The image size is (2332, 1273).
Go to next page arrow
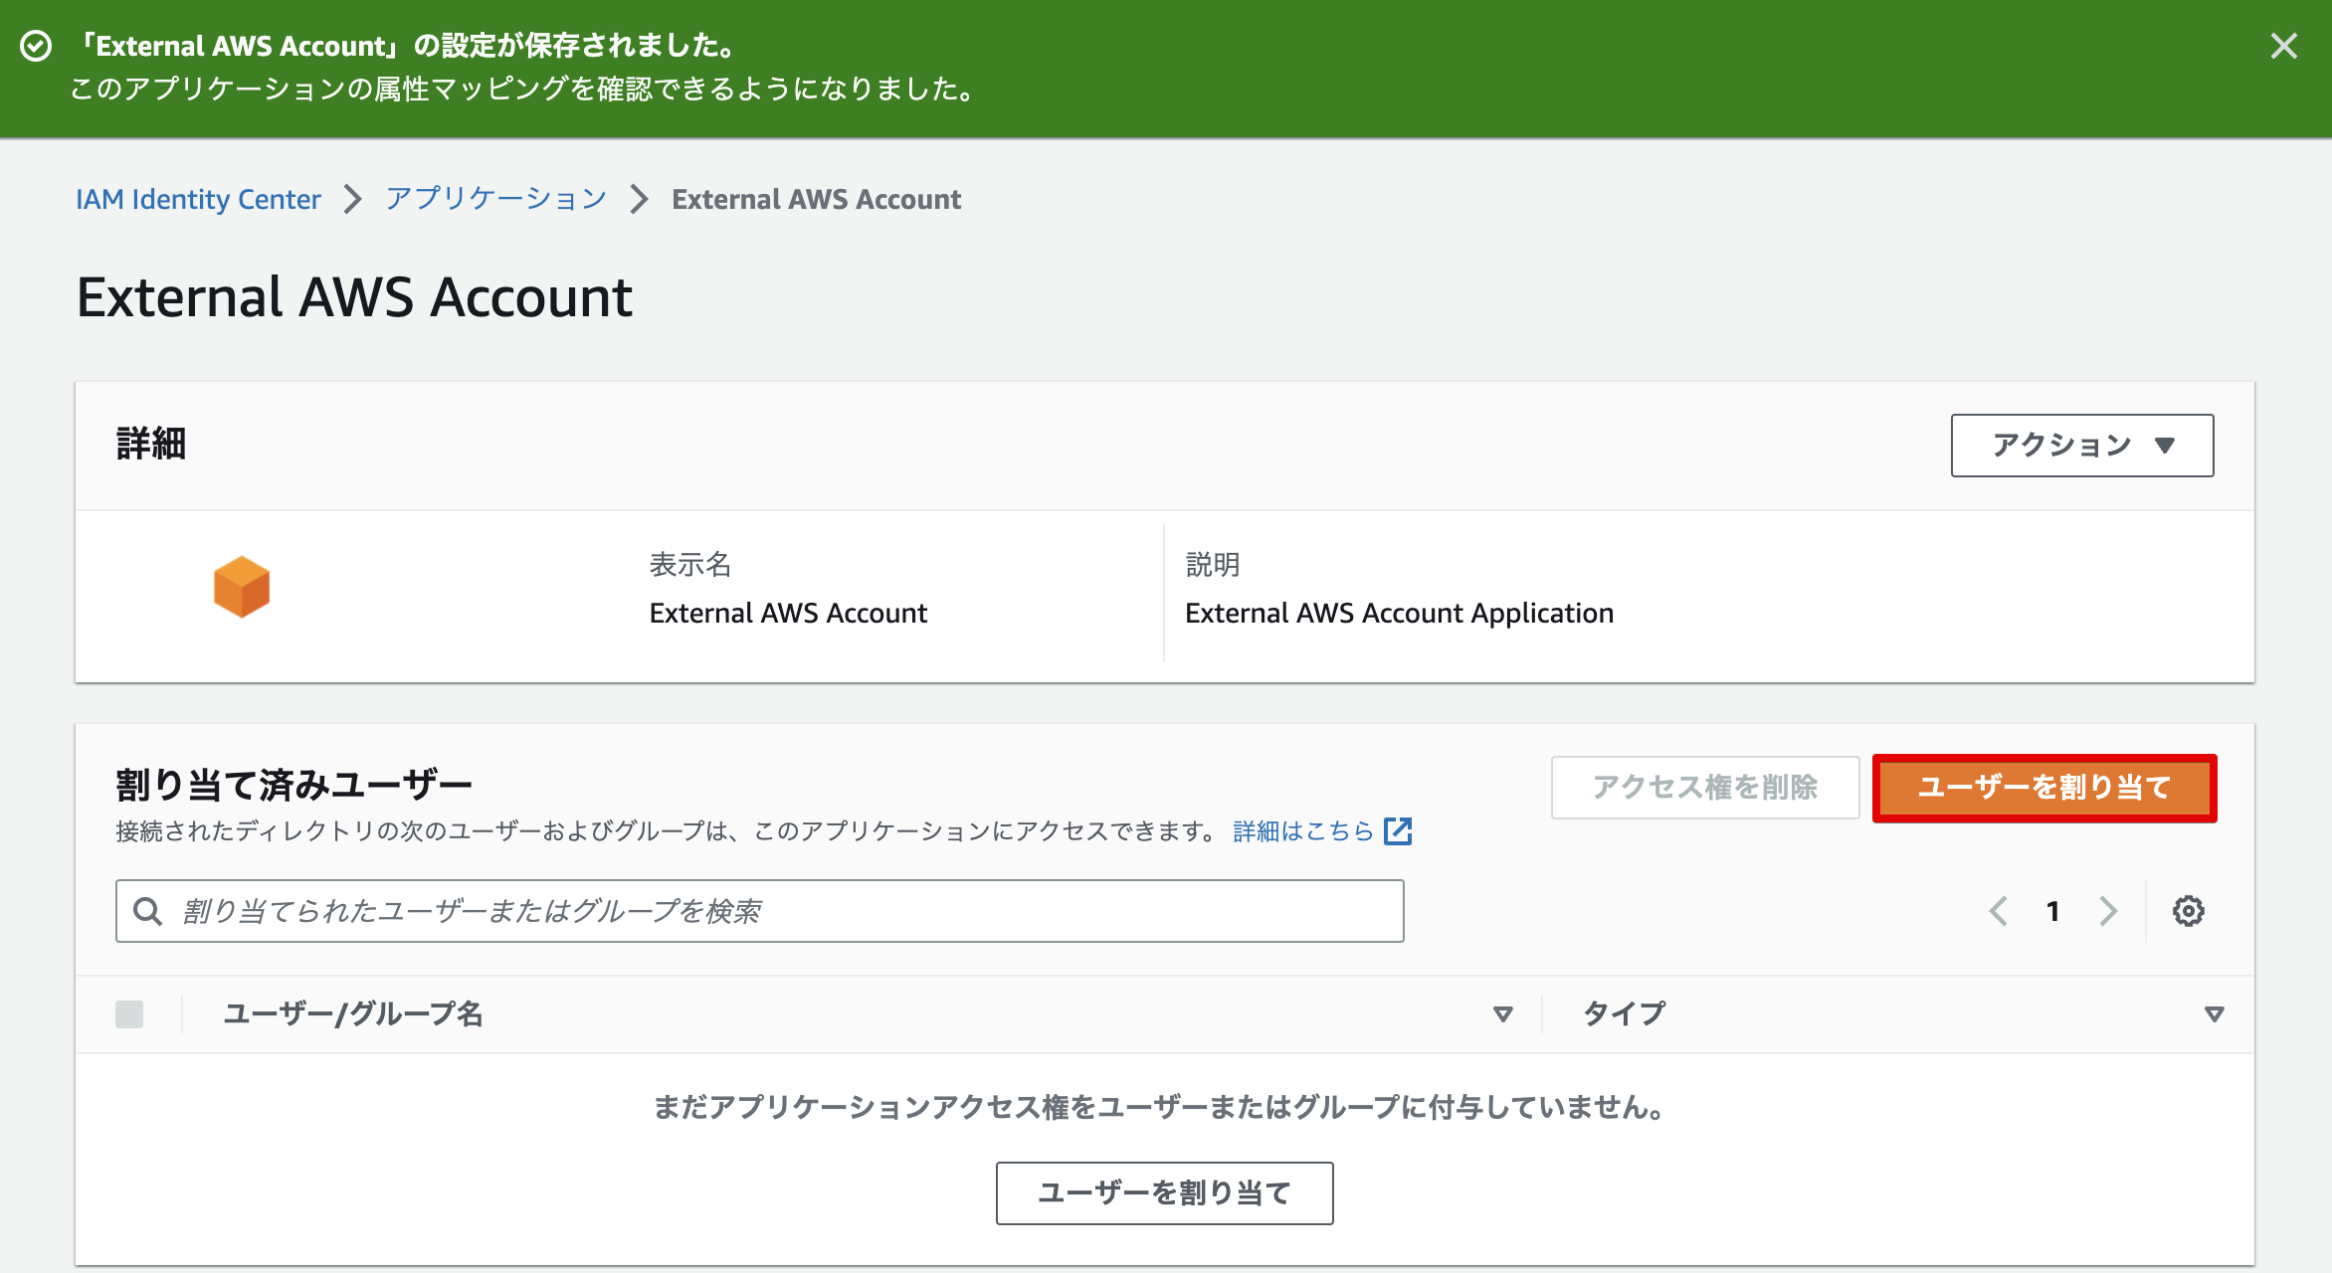pyautogui.click(x=2108, y=911)
